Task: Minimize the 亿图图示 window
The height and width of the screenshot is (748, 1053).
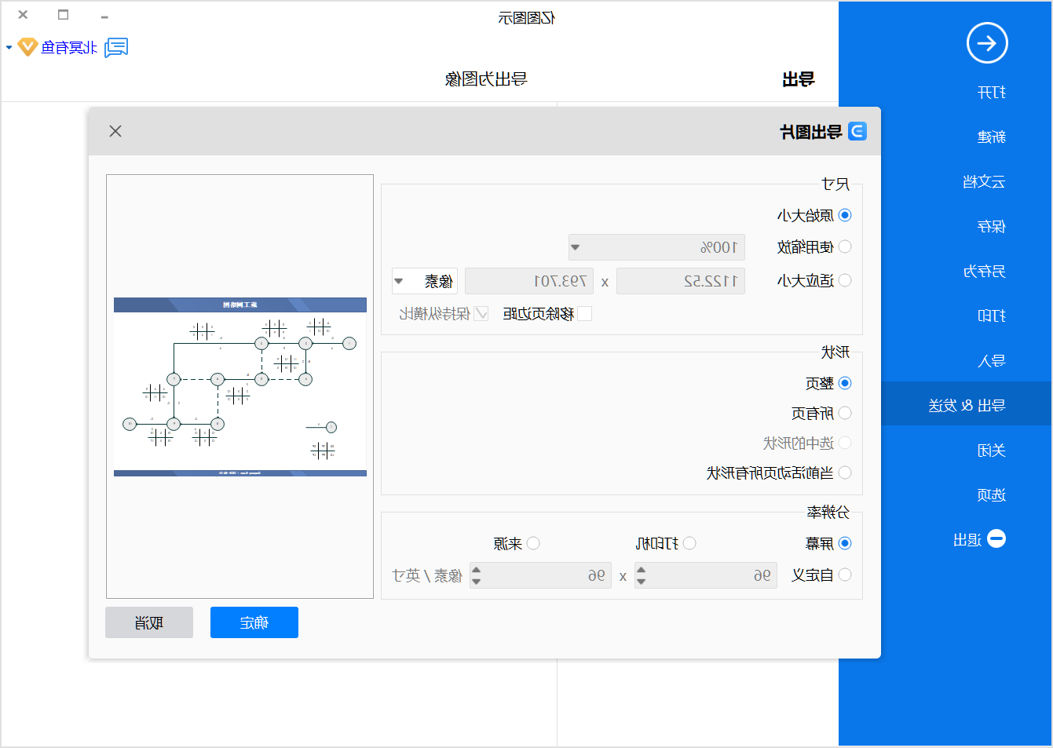Action: pyautogui.click(x=104, y=16)
